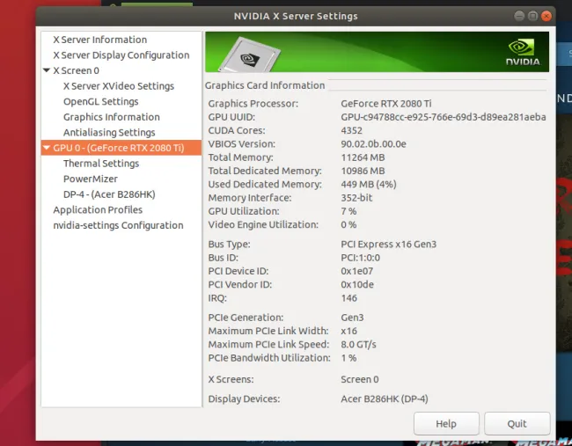572x446 pixels.
Task: Select Graphics Information in sidebar
Action: pos(111,117)
